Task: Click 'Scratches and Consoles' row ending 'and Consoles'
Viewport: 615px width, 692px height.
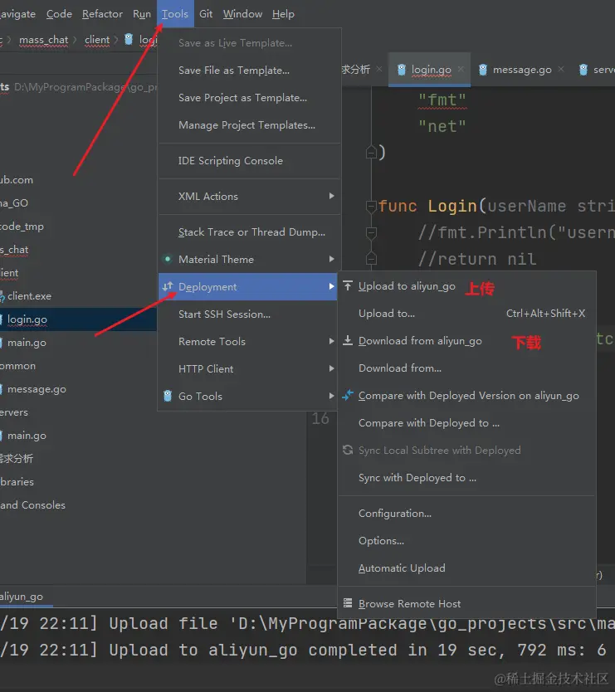Action: pyautogui.click(x=33, y=505)
